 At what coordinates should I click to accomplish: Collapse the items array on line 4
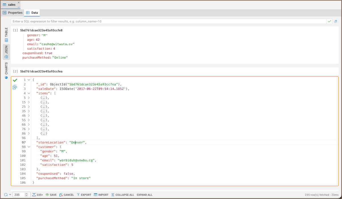[x=29, y=93]
